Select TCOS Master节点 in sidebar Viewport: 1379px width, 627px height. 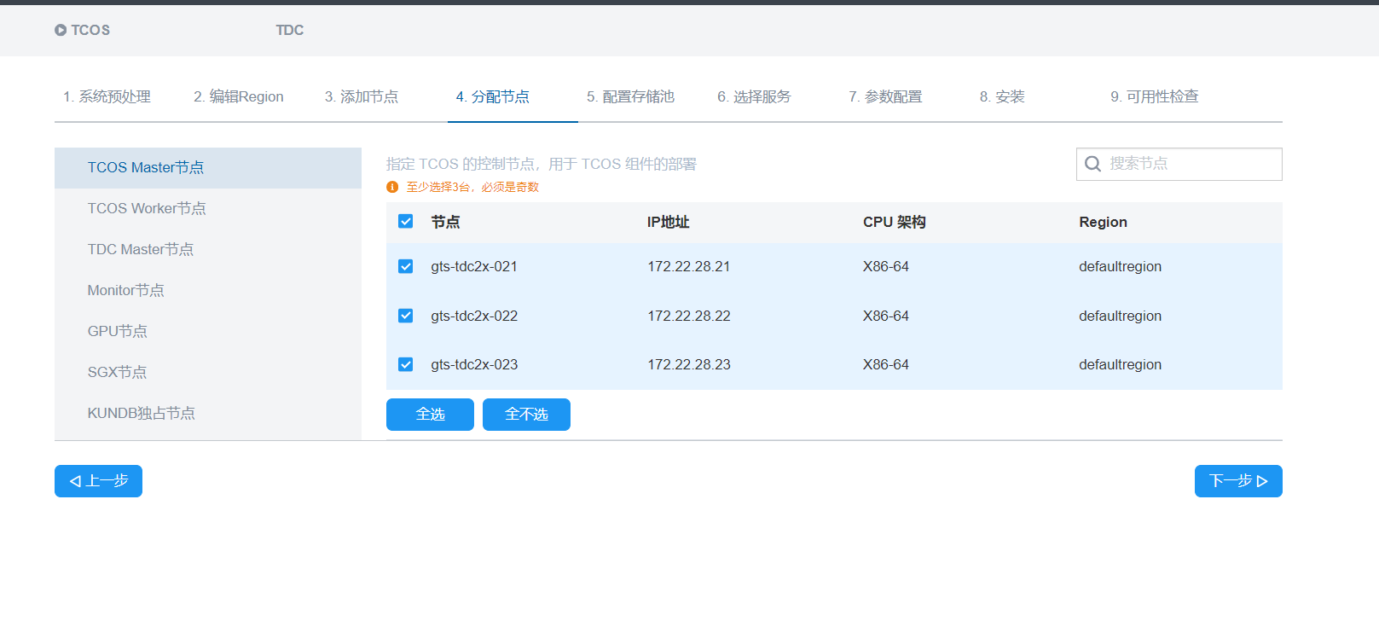click(208, 167)
